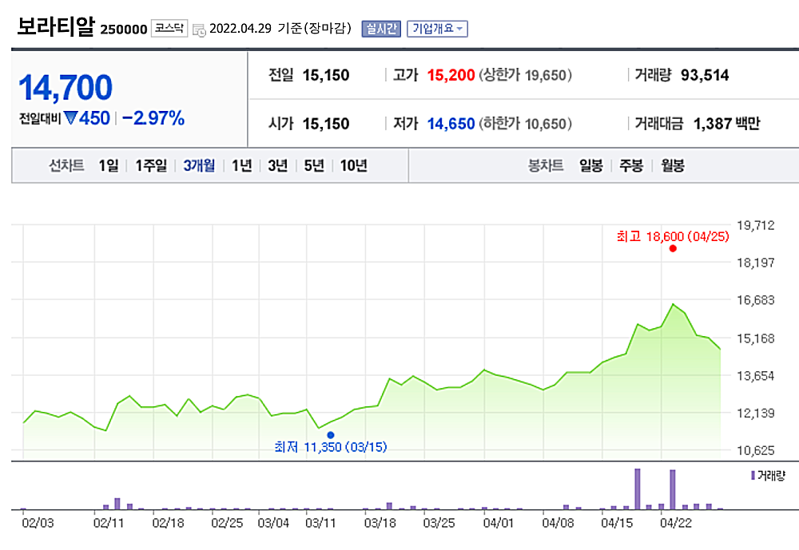799x550 pixels.
Task: Switch to 월봉 monthly candlestick view
Action: click(671, 167)
